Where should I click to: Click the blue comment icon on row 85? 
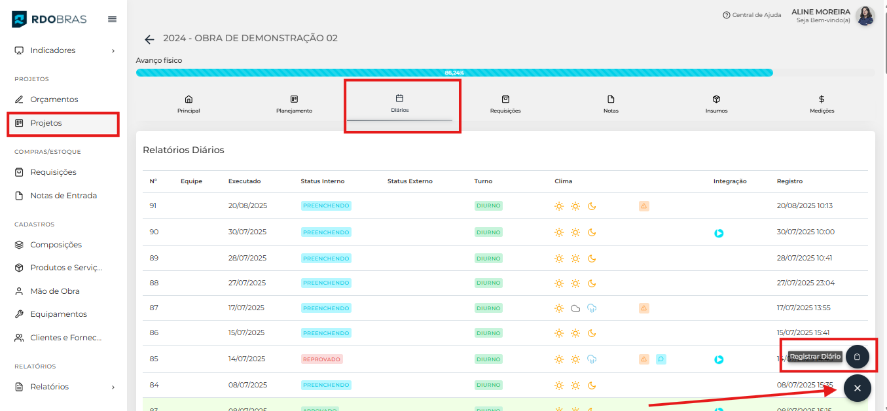pos(661,359)
